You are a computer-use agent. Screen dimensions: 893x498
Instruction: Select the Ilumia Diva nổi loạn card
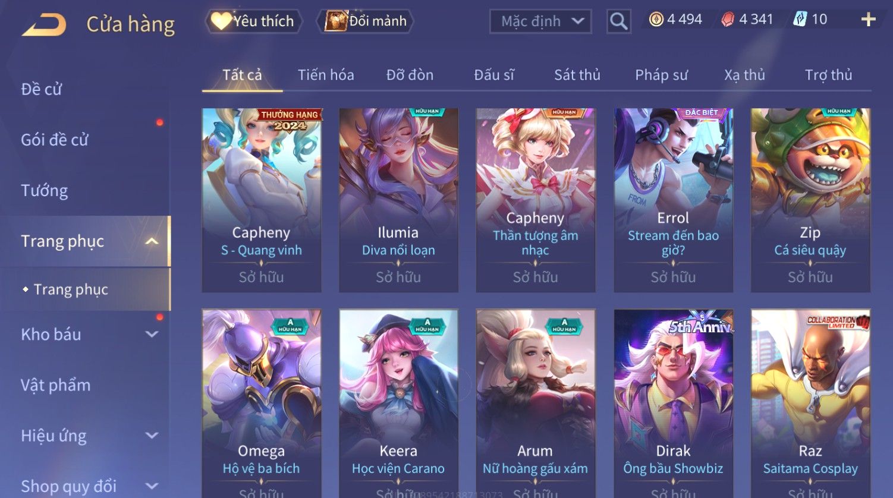point(398,200)
